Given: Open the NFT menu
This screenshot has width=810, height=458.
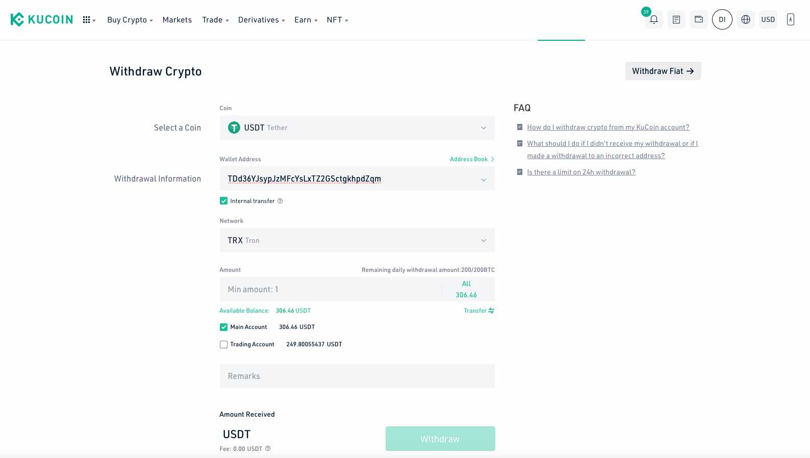Looking at the screenshot, I should 337,20.
